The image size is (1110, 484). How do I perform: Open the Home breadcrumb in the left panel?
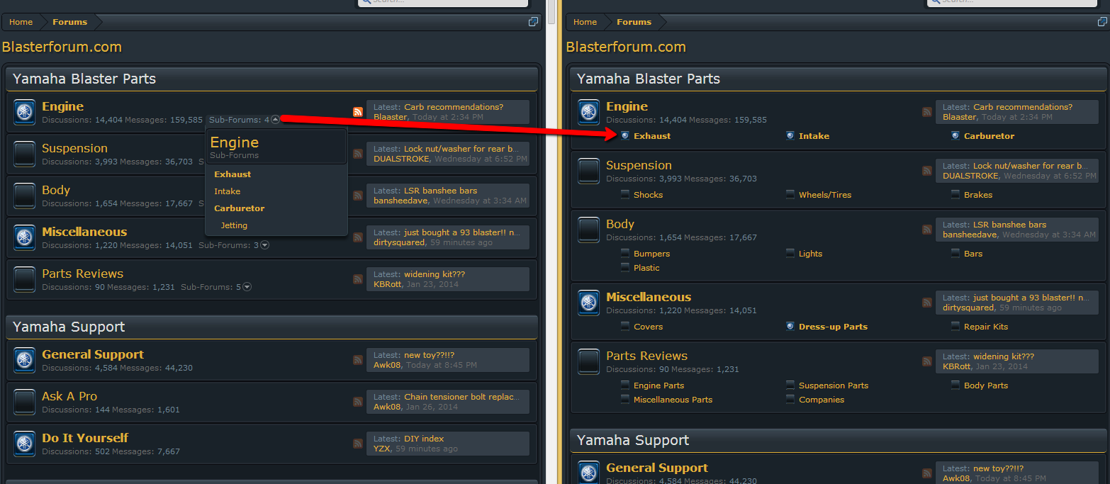(21, 22)
